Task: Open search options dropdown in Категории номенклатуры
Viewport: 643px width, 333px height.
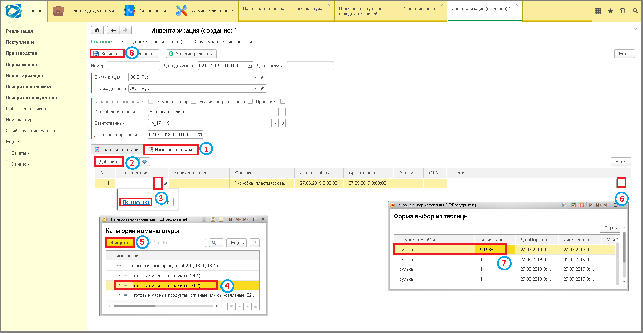Action: (216, 243)
